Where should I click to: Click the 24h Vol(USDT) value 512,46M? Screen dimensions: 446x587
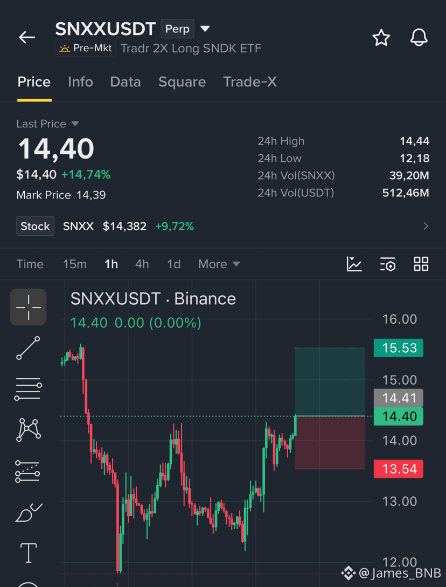(406, 193)
